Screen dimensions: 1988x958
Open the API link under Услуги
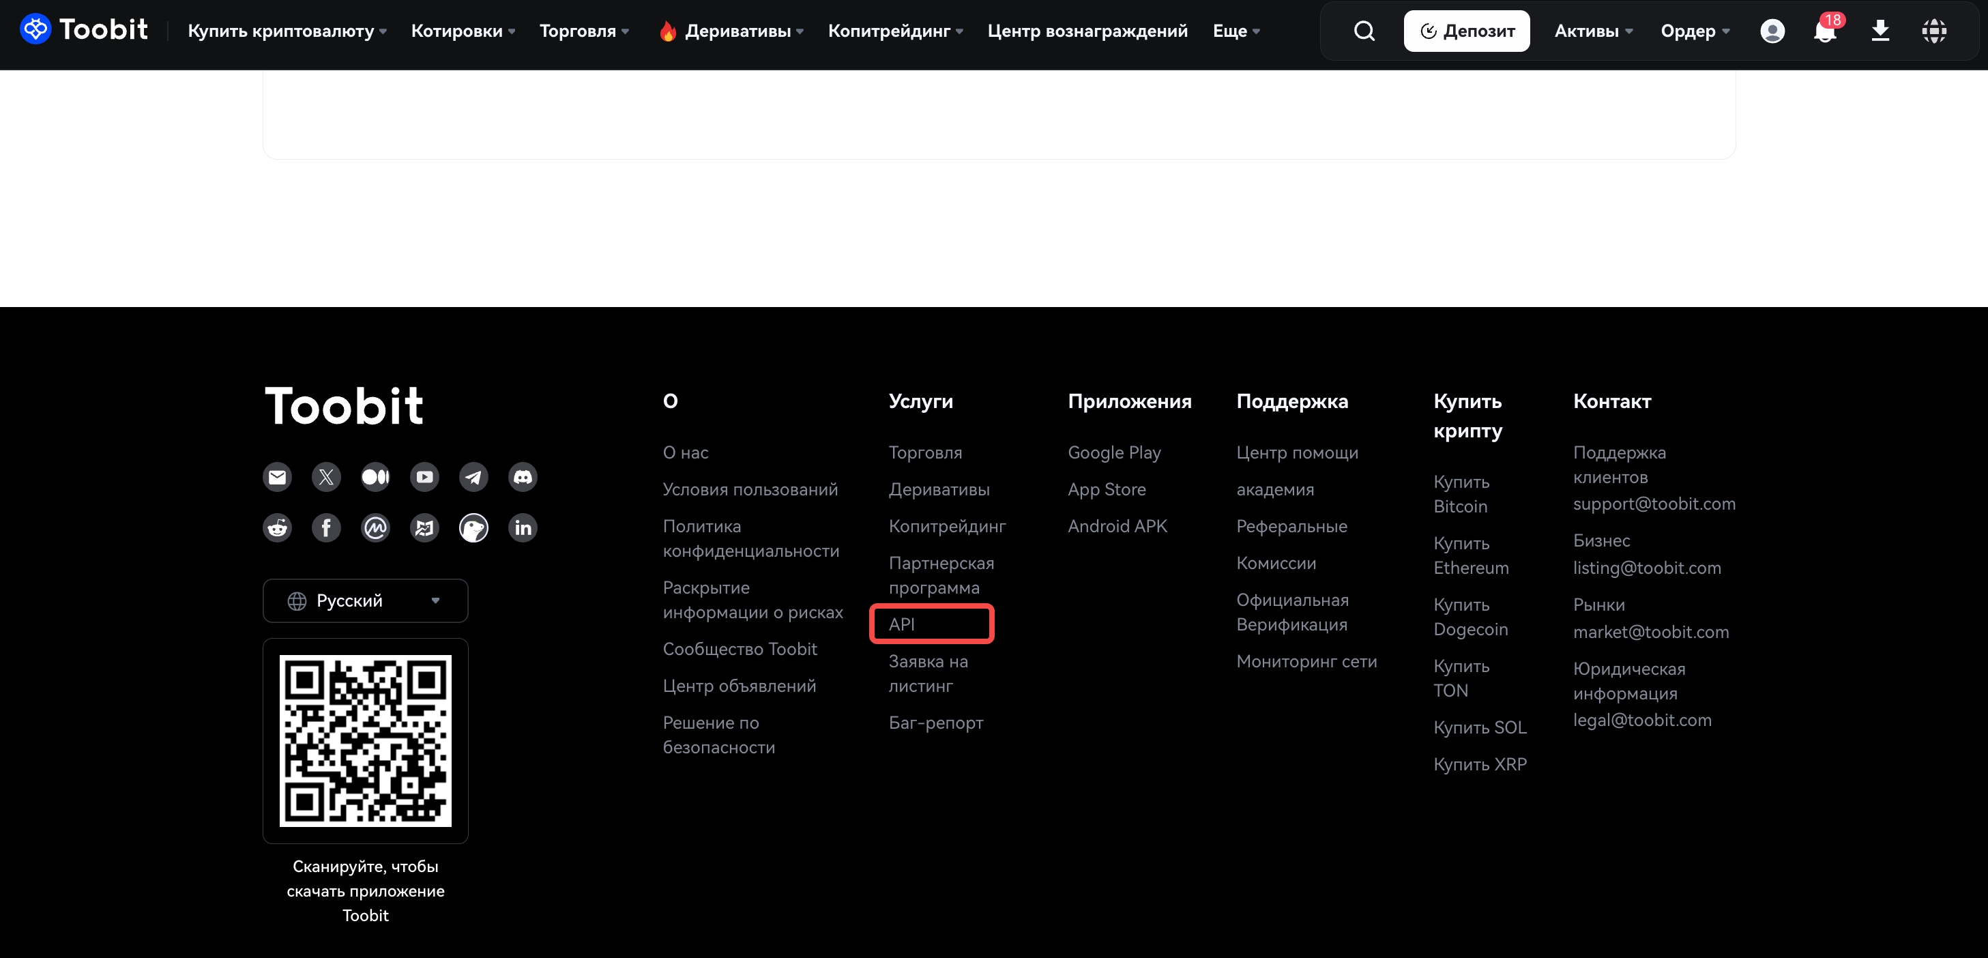pos(901,624)
